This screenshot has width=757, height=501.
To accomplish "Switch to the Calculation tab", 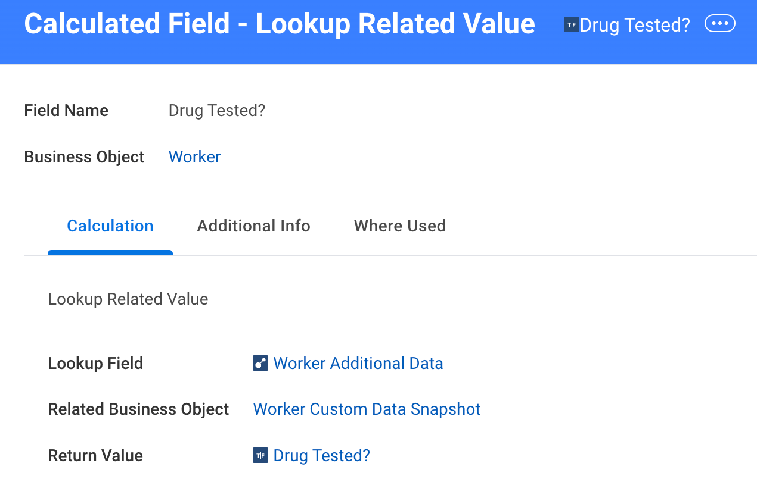I will pyautogui.click(x=110, y=226).
